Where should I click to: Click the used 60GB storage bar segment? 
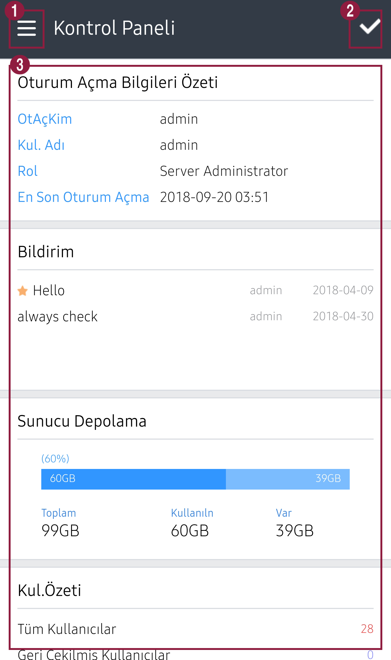(x=133, y=479)
